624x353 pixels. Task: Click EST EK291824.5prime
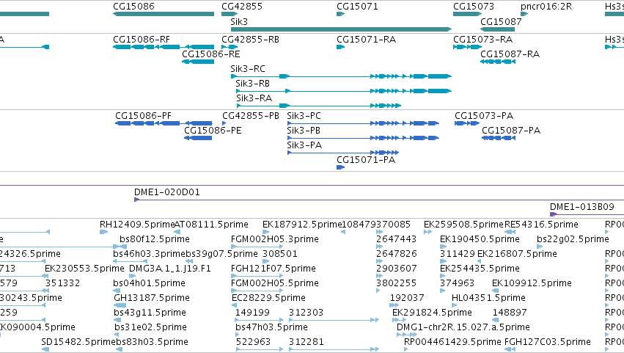click(x=432, y=313)
